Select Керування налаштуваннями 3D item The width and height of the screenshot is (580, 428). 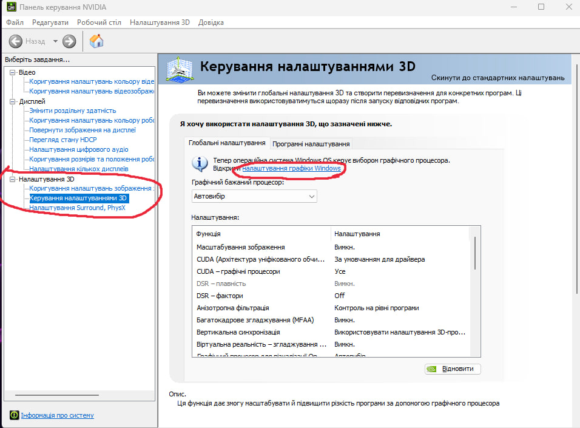[79, 198]
